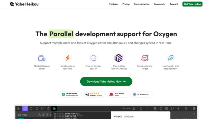Click the 567+ Happy Users badge
Image resolution: width=212 pixels, height=119 pixels.
[118, 94]
